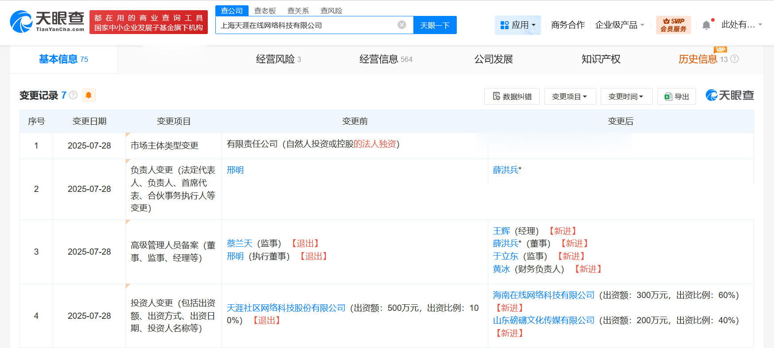This screenshot has height=348, width=774.
Task: Open 山东磅礴文化传媒有限公司 link
Action: pyautogui.click(x=544, y=321)
